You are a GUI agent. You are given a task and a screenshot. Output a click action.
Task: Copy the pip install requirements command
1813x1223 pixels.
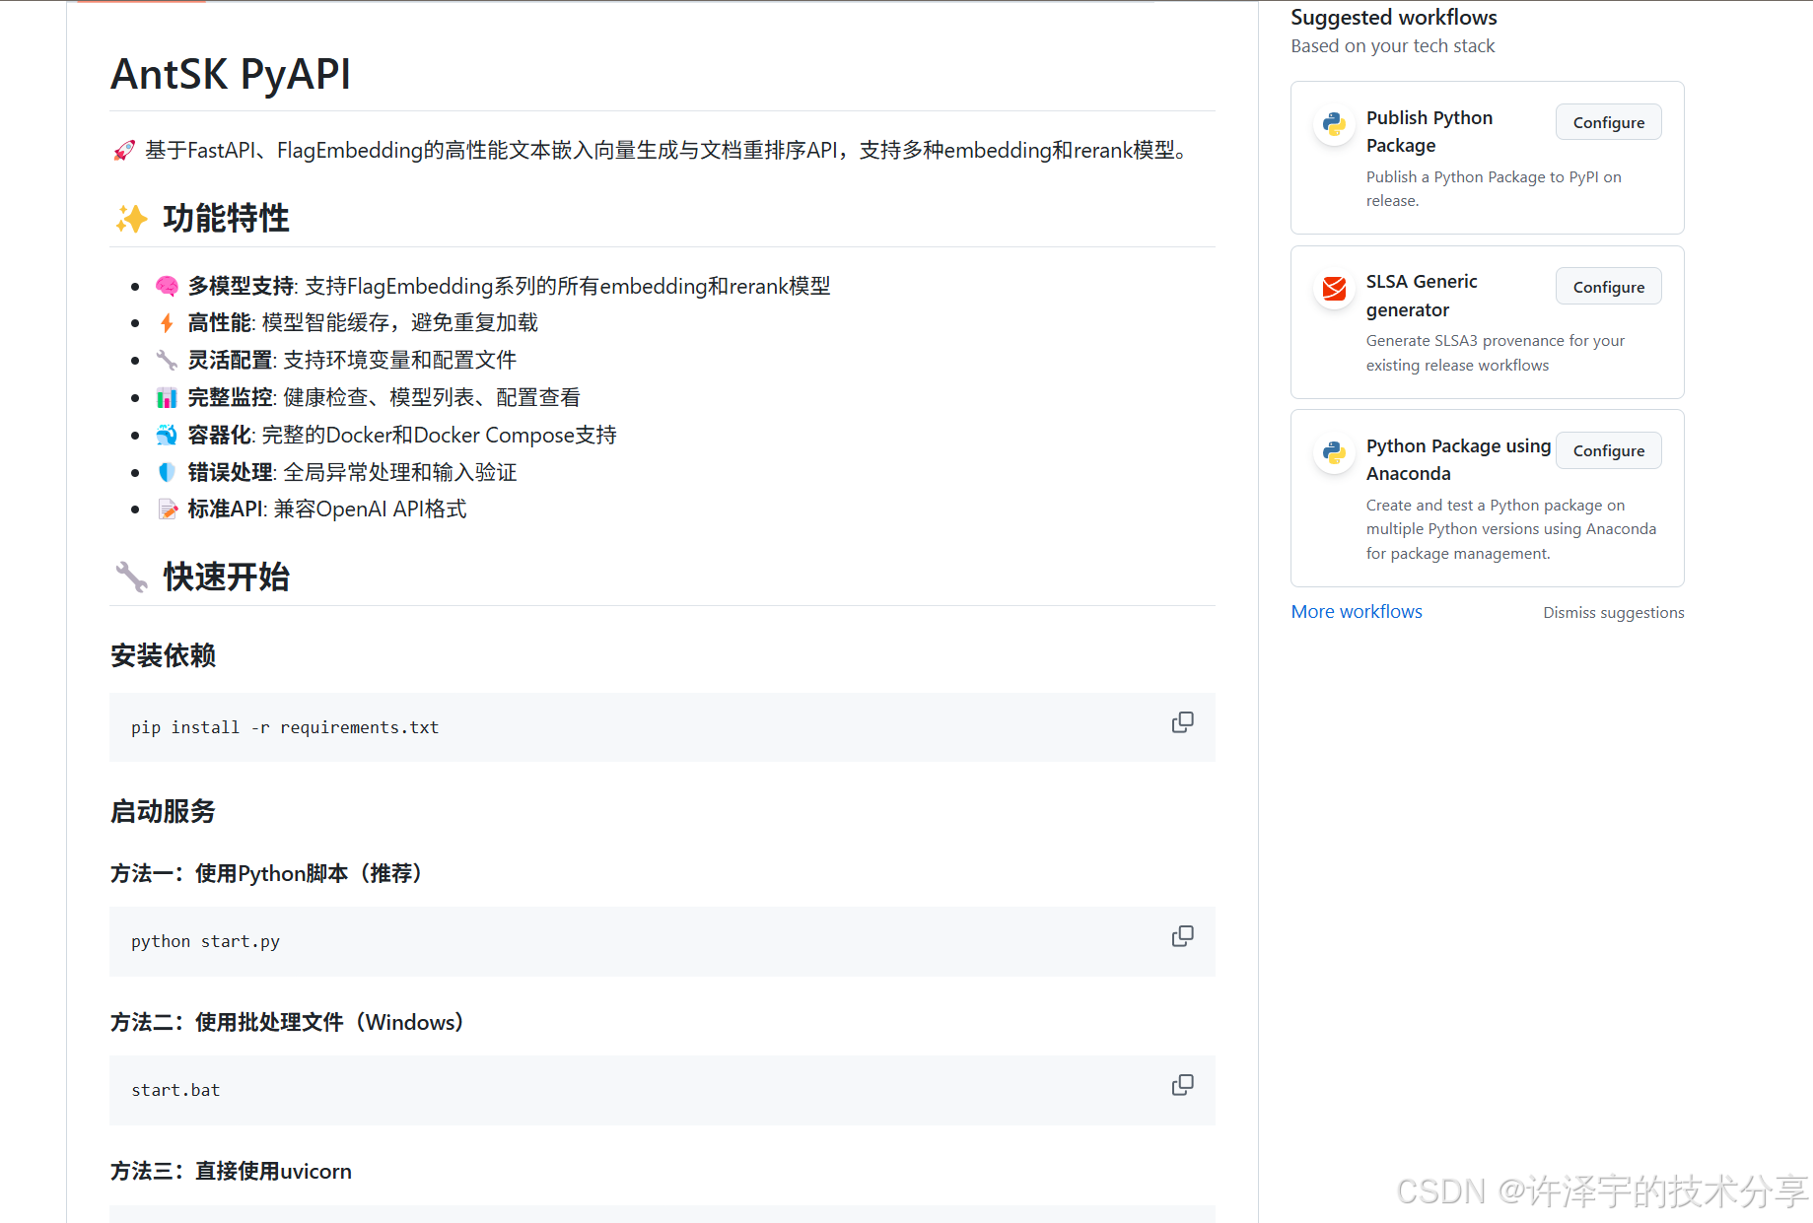[x=1182, y=722]
